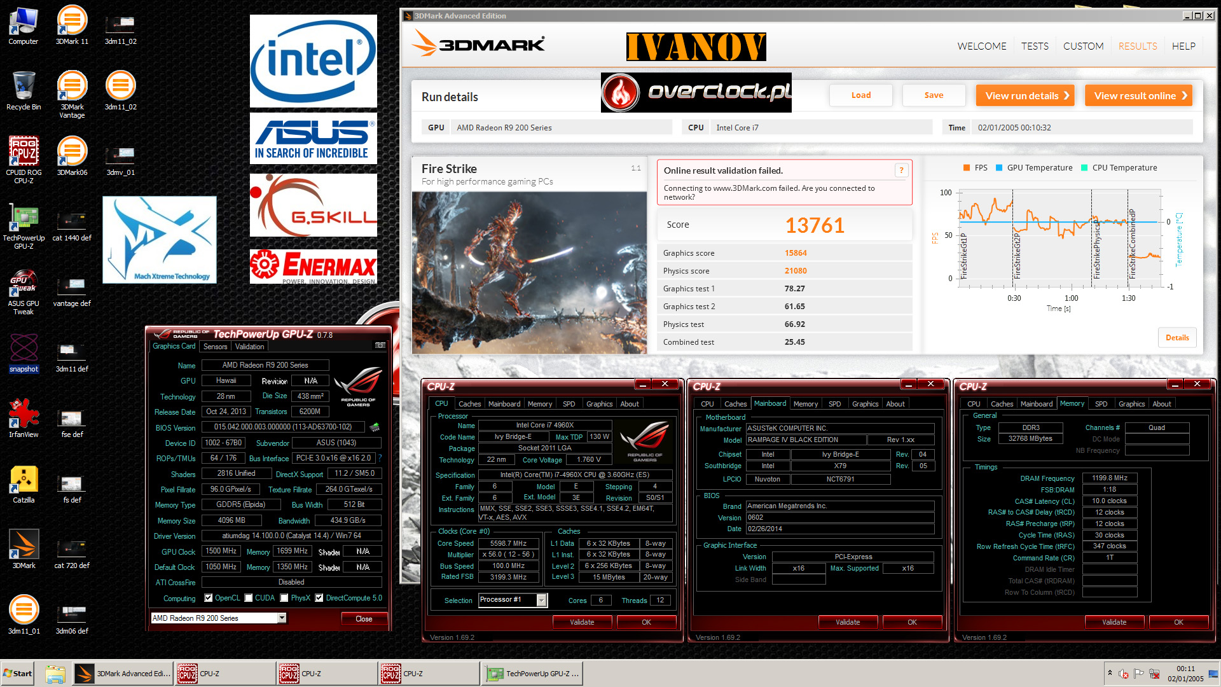Open the 3DMark 11 desktop shortcut

pyautogui.click(x=72, y=25)
